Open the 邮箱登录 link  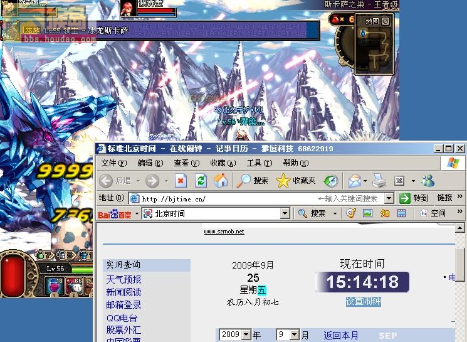click(123, 305)
